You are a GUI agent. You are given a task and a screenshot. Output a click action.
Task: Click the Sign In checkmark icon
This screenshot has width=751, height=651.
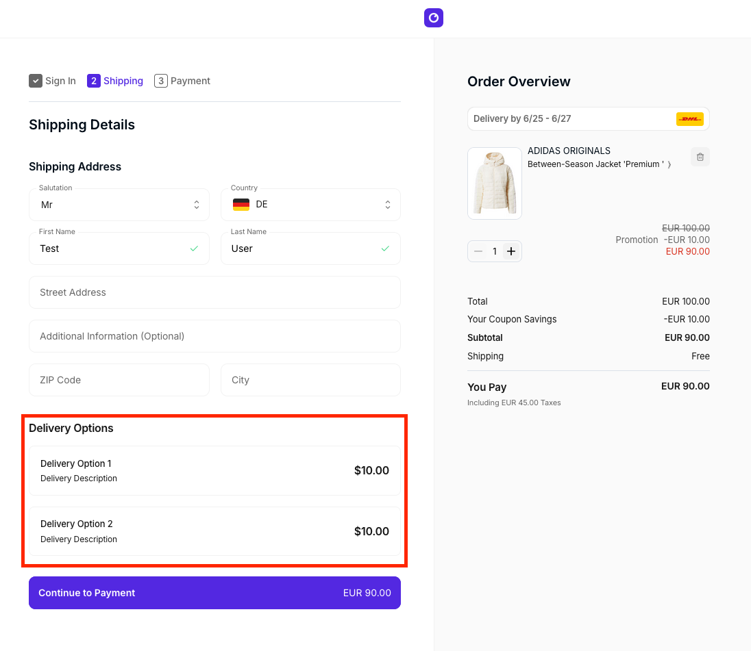pos(36,81)
